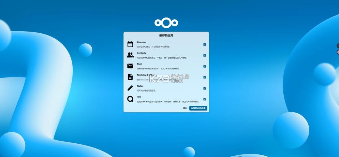
Task: Click the Mail envelope icon
Action: pos(130,66)
